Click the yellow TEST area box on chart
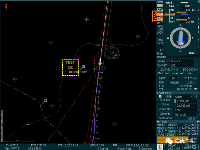Viewport: 200px width, 150px height. tap(70, 67)
